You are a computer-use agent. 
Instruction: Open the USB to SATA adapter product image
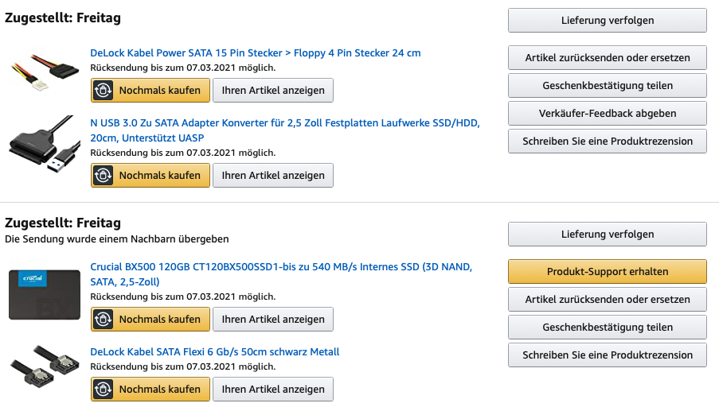pos(45,144)
